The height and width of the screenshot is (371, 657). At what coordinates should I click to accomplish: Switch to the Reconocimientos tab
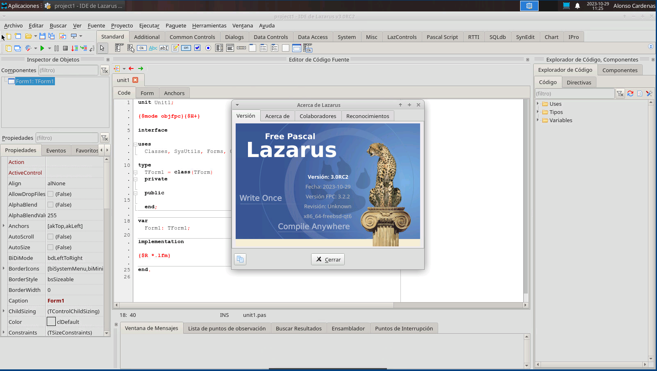click(x=368, y=116)
